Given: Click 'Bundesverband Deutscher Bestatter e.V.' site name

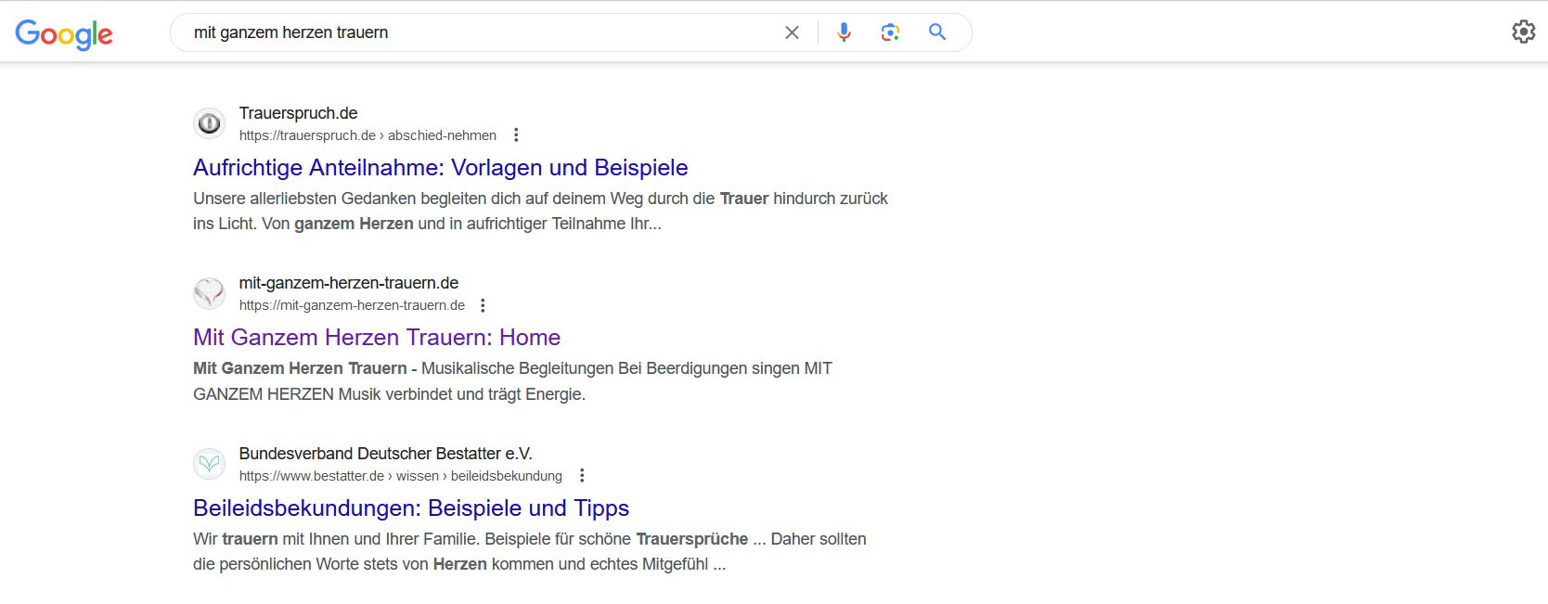Looking at the screenshot, I should [386, 454].
